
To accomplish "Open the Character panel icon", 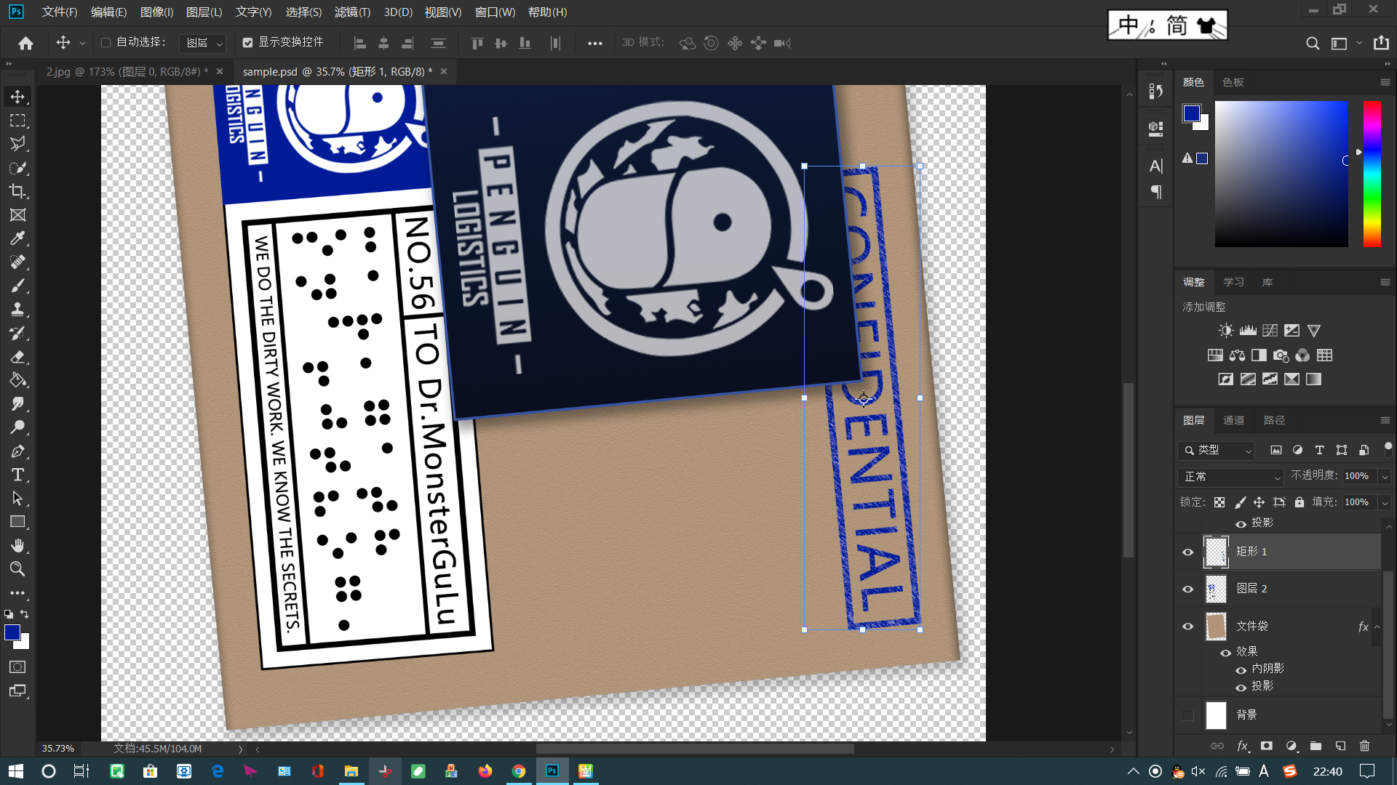I will point(1155,166).
